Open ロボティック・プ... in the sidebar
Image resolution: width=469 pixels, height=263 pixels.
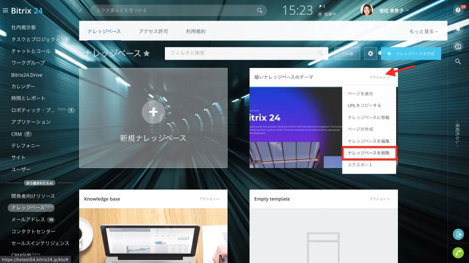(x=33, y=110)
